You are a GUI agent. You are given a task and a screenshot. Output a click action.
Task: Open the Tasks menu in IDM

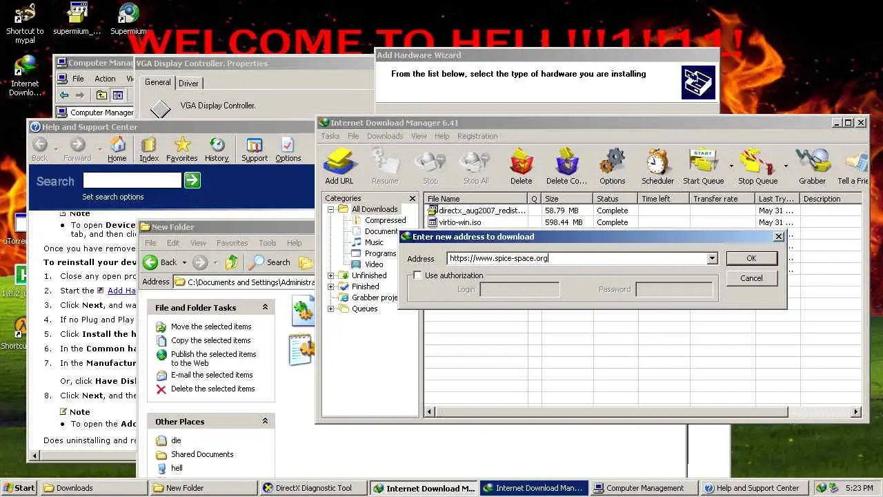330,136
